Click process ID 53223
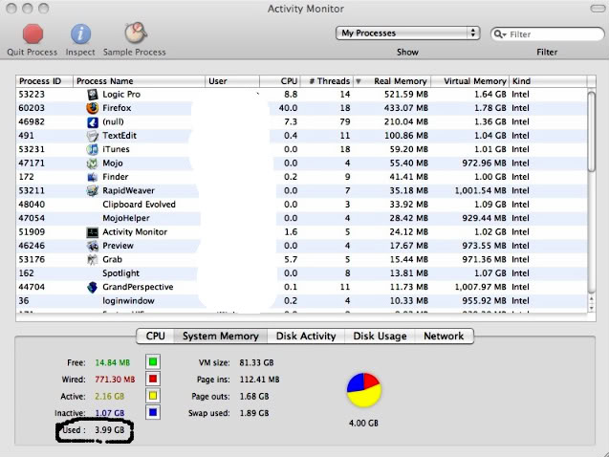This screenshot has width=609, height=457. click(32, 95)
